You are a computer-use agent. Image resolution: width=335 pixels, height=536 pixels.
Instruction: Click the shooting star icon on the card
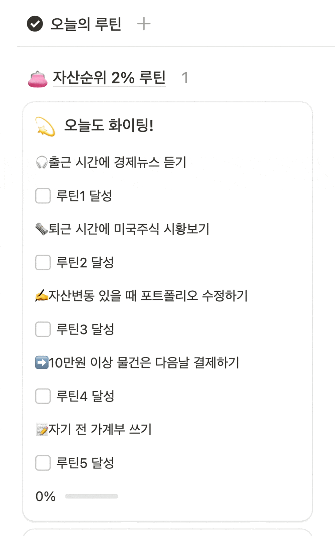(x=45, y=126)
